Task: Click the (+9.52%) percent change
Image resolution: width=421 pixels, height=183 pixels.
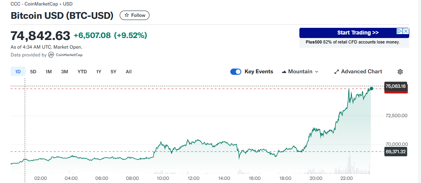Action: coord(131,35)
